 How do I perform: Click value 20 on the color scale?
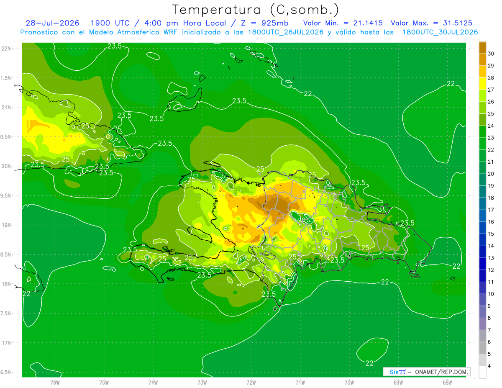(491, 174)
